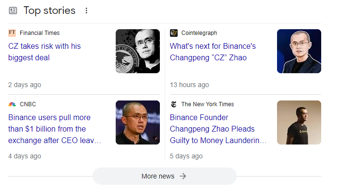338x189 pixels.
Task: Open the Financial Times story thumbnail image
Action: pos(138,51)
